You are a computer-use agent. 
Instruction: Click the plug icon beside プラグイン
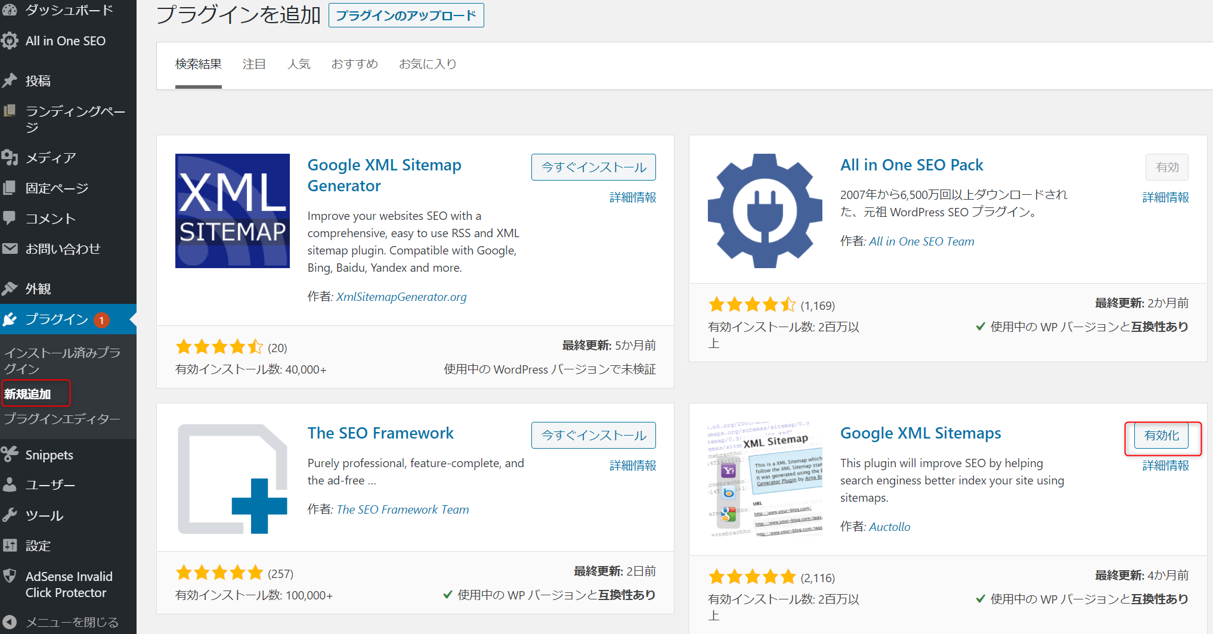coord(10,319)
